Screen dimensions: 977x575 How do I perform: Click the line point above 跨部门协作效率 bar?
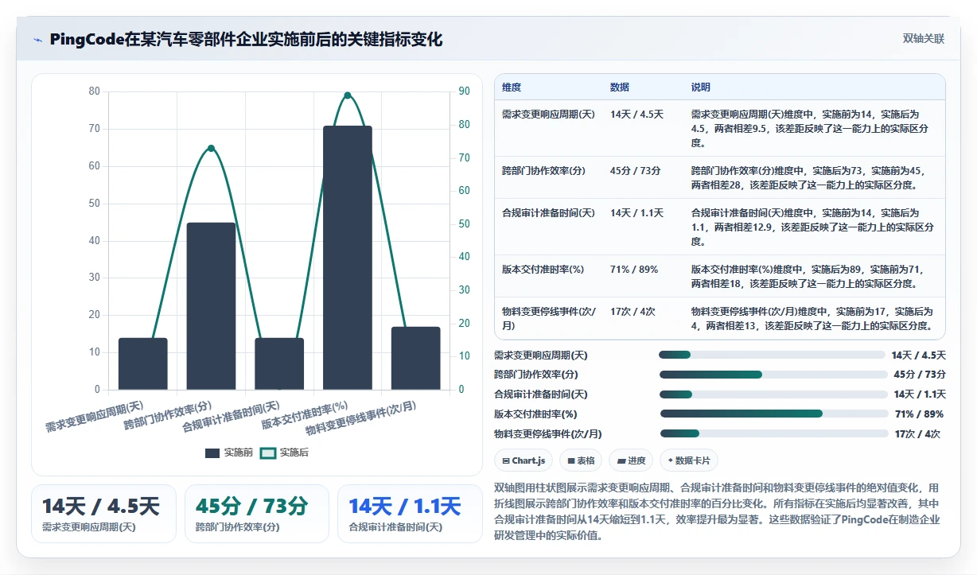[x=211, y=148]
